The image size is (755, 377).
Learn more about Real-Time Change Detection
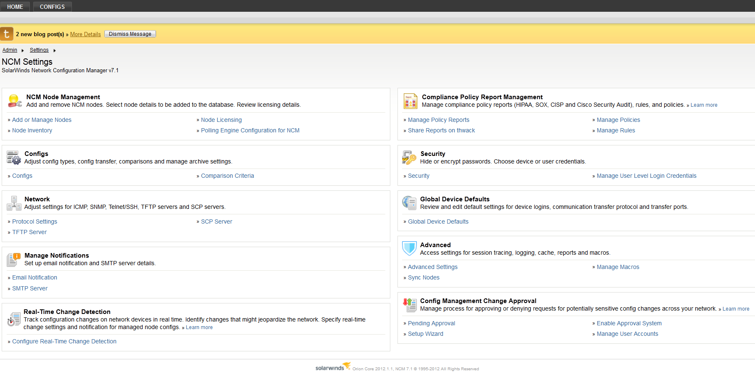tap(199, 327)
